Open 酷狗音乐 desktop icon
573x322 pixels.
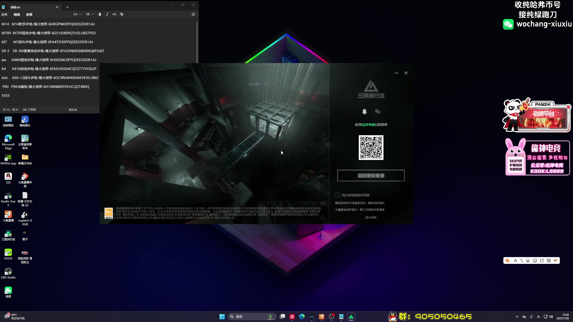point(25,121)
